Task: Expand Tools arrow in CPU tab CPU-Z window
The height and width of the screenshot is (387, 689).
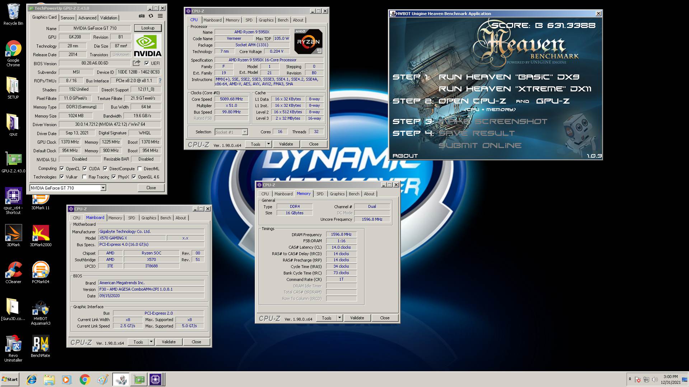Action: pyautogui.click(x=268, y=144)
